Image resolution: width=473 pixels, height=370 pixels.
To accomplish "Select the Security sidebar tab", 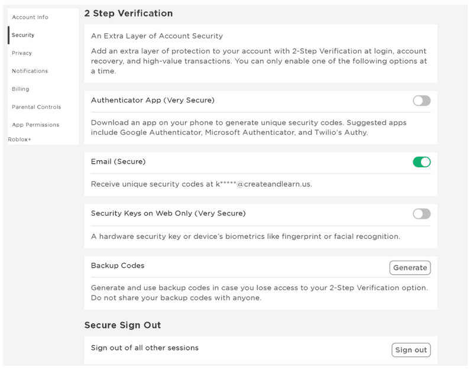I will [x=23, y=35].
